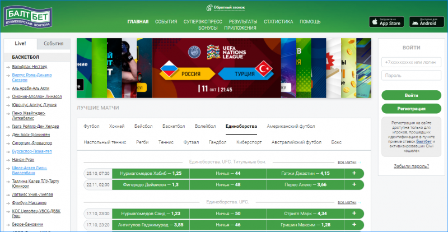Open ГЛАВНАЯ in main navigation
The image size is (448, 232).
pos(138,22)
